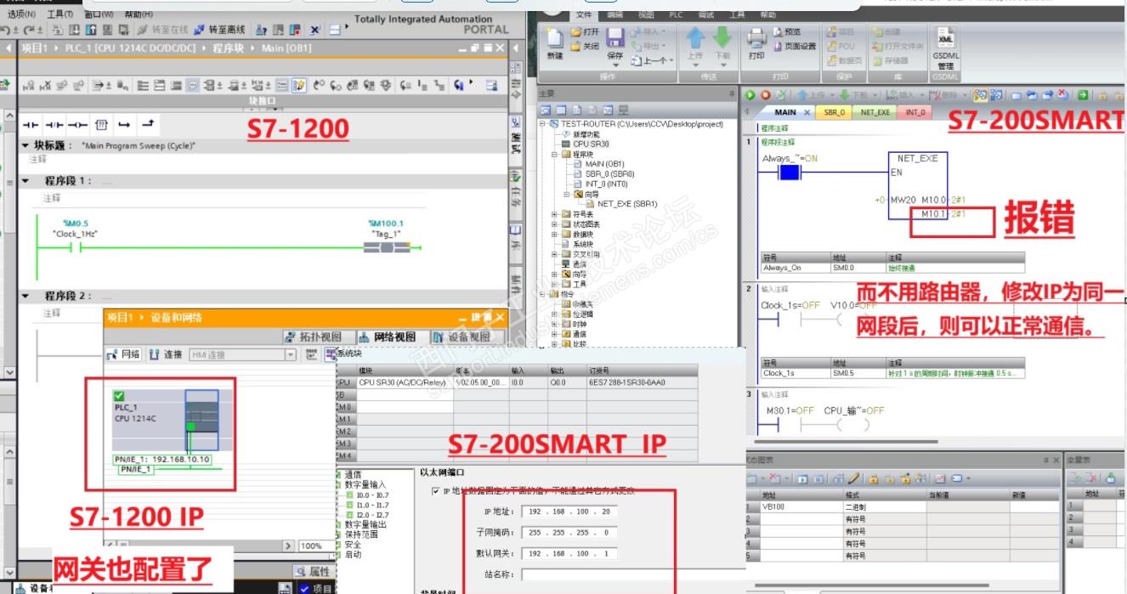Screen dimensions: 1127x594
Task: Open the 帮助 ribbon tab in STEP 7-Micro/WIN
Action: 767,15
